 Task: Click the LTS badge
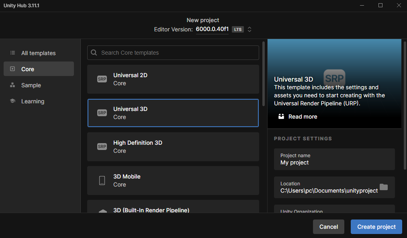(x=238, y=29)
